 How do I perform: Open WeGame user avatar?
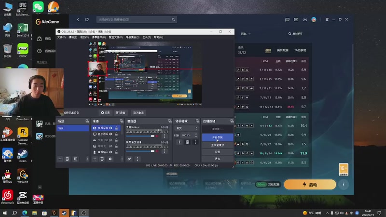point(314,19)
